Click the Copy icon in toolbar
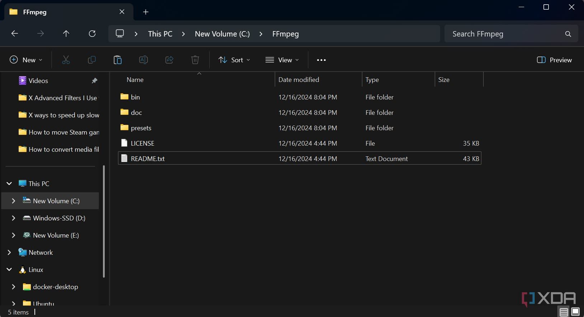Image resolution: width=584 pixels, height=317 pixels. pyautogui.click(x=92, y=60)
